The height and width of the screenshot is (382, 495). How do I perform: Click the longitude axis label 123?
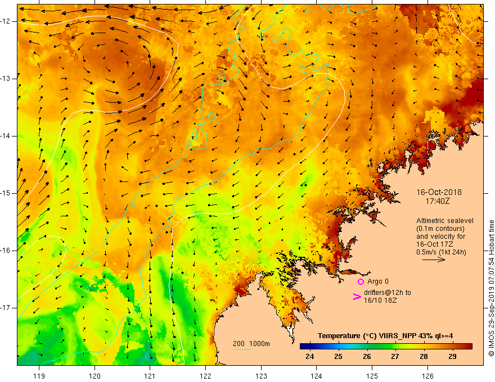[x=261, y=376]
